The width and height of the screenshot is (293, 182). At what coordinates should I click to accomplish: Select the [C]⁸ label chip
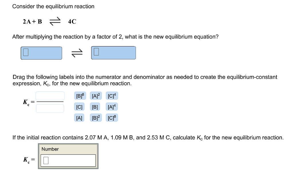coord(112,117)
